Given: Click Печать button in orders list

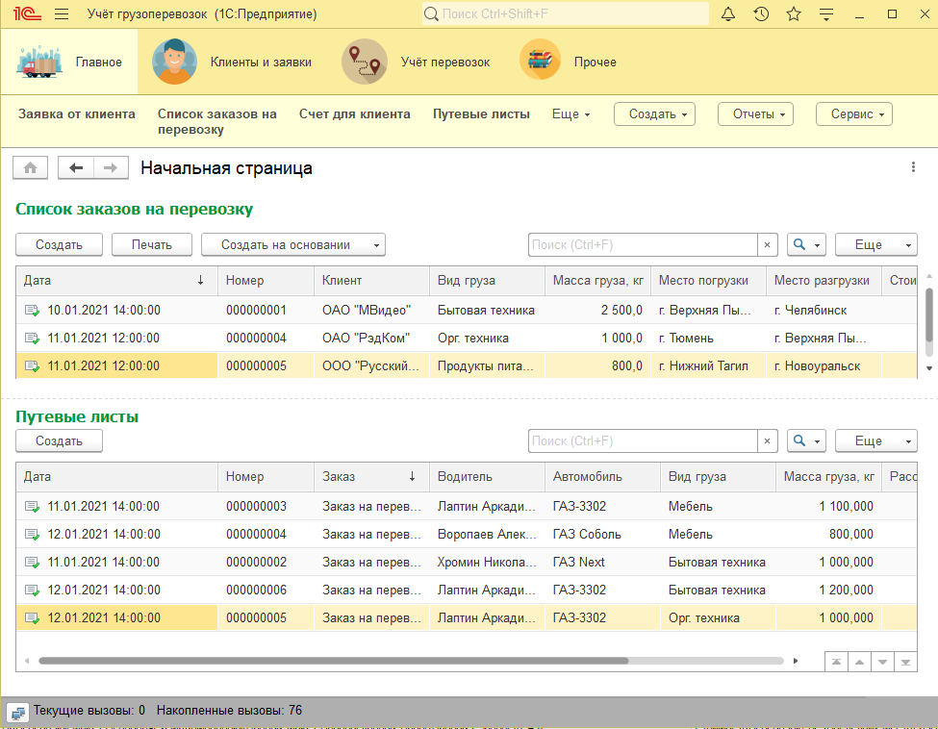Looking at the screenshot, I should [152, 244].
